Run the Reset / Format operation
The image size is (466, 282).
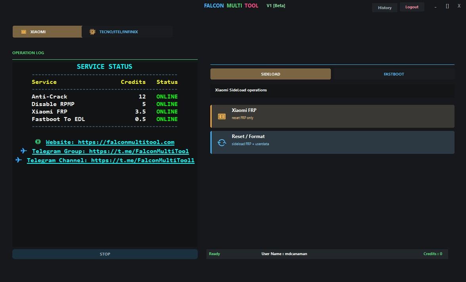[x=332, y=142]
